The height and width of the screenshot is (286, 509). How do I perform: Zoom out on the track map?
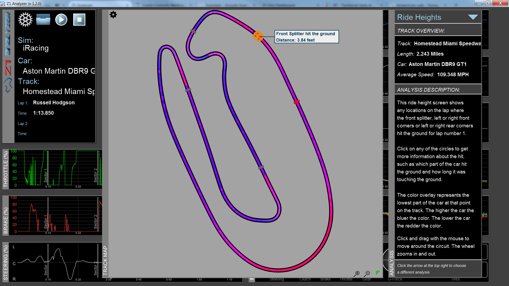tap(367, 274)
